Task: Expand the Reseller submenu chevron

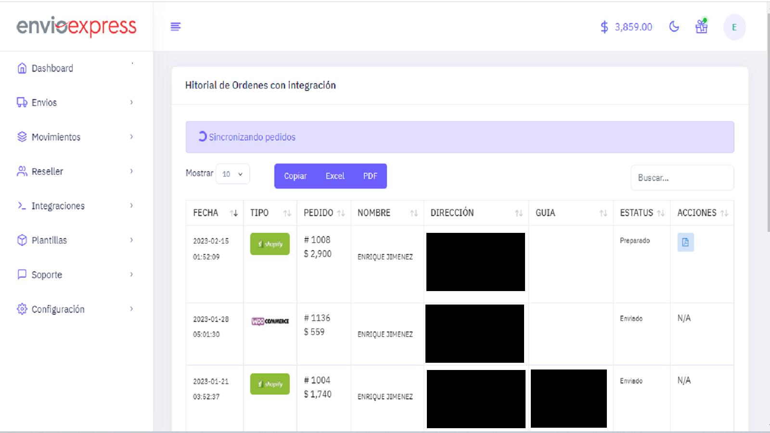Action: 131,171
